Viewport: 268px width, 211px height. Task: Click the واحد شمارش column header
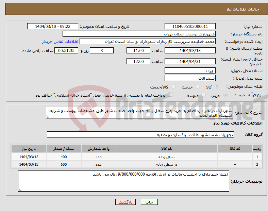click(99, 149)
